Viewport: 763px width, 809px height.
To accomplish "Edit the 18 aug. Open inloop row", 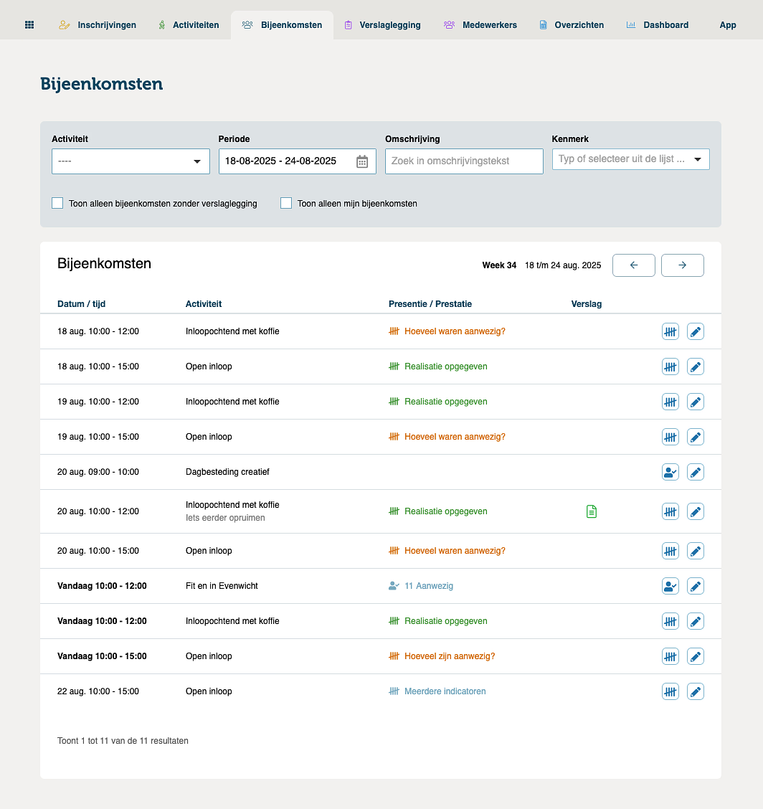I will click(696, 366).
